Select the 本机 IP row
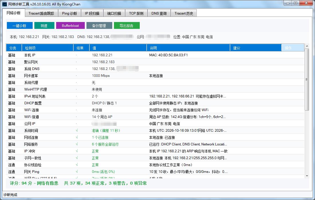Viewport: 315px width, 200px height. coord(155,55)
